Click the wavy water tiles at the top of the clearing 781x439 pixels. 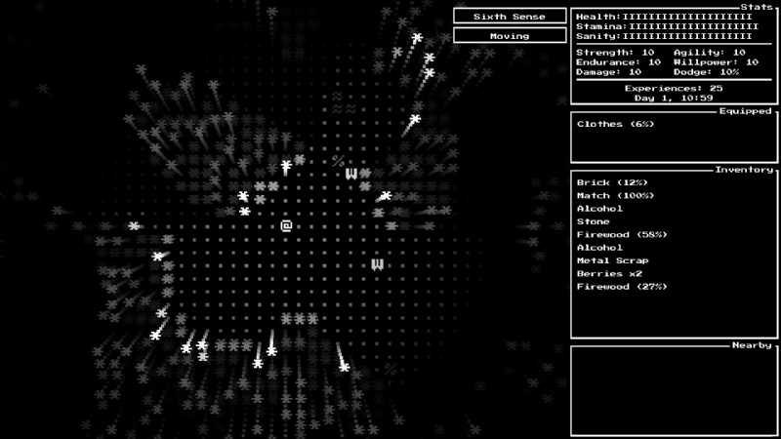point(339,102)
